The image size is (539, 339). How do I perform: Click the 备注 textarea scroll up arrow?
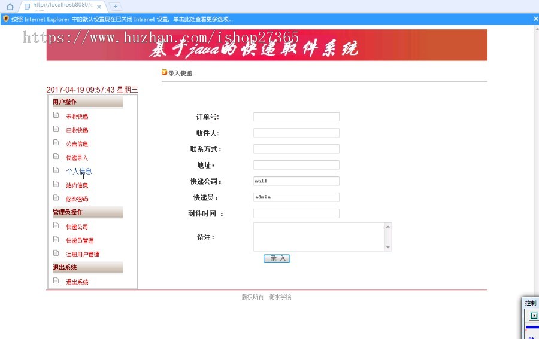point(388,227)
